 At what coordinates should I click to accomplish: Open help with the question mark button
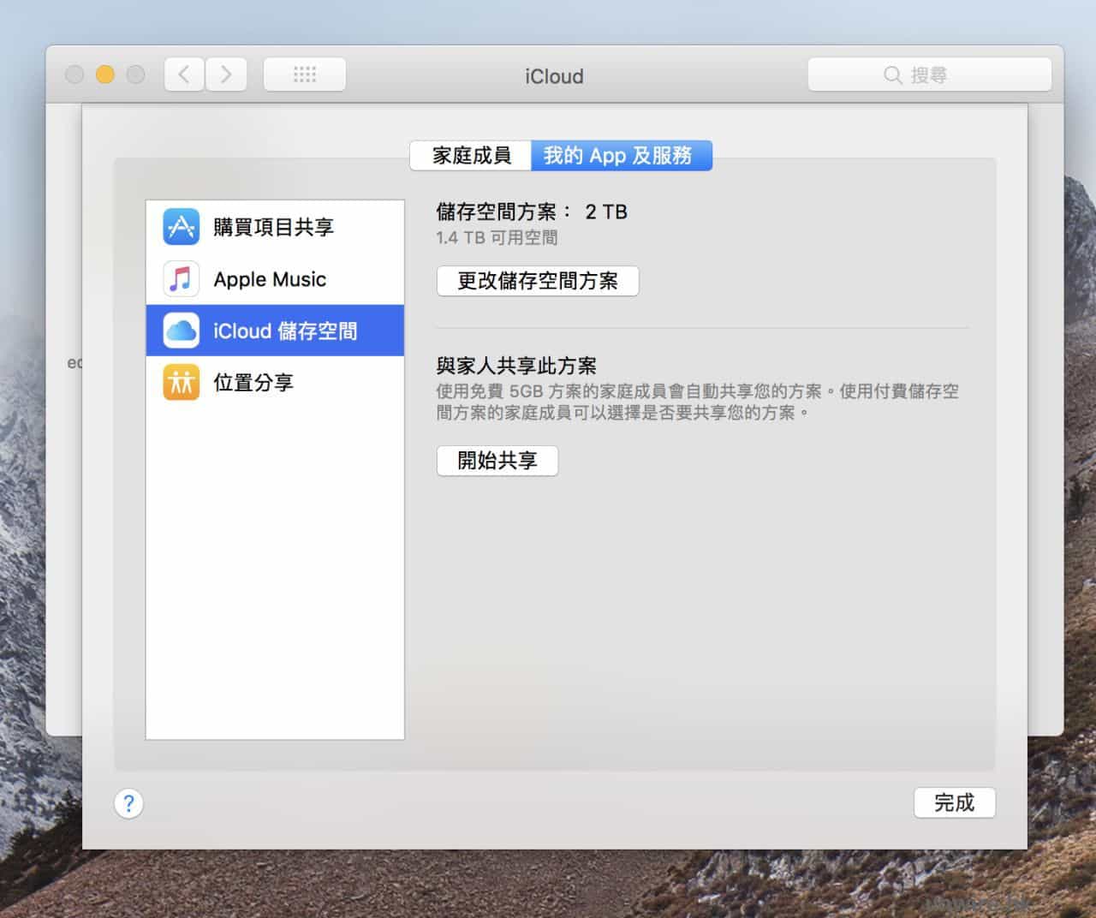point(128,803)
